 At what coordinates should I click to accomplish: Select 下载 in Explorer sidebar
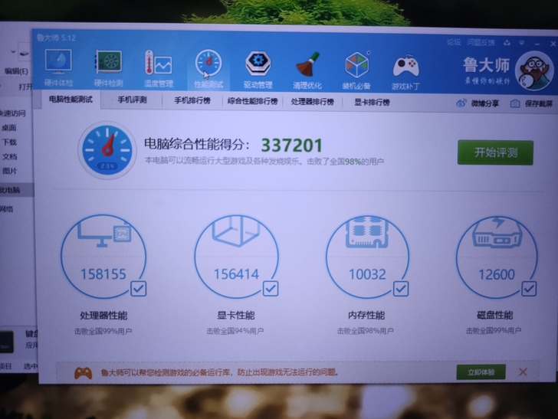click(x=9, y=142)
